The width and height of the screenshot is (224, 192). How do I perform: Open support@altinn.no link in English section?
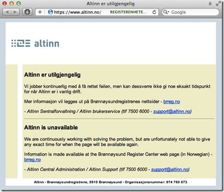(170, 169)
